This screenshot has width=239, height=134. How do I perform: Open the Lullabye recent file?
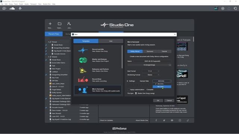coord(55,72)
